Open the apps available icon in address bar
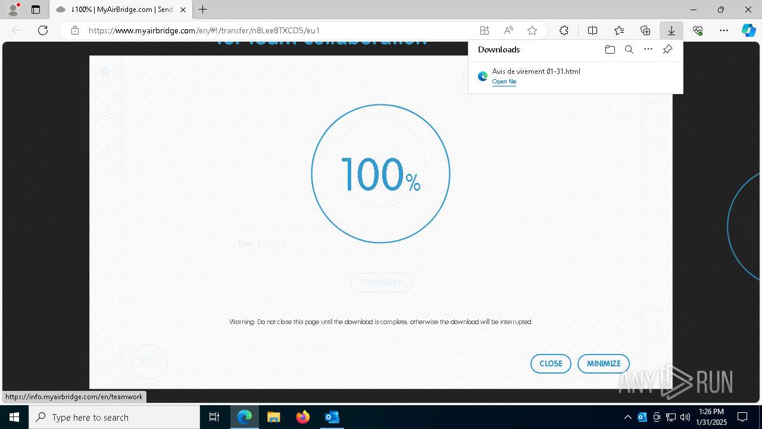This screenshot has height=429, width=762. coord(485,30)
